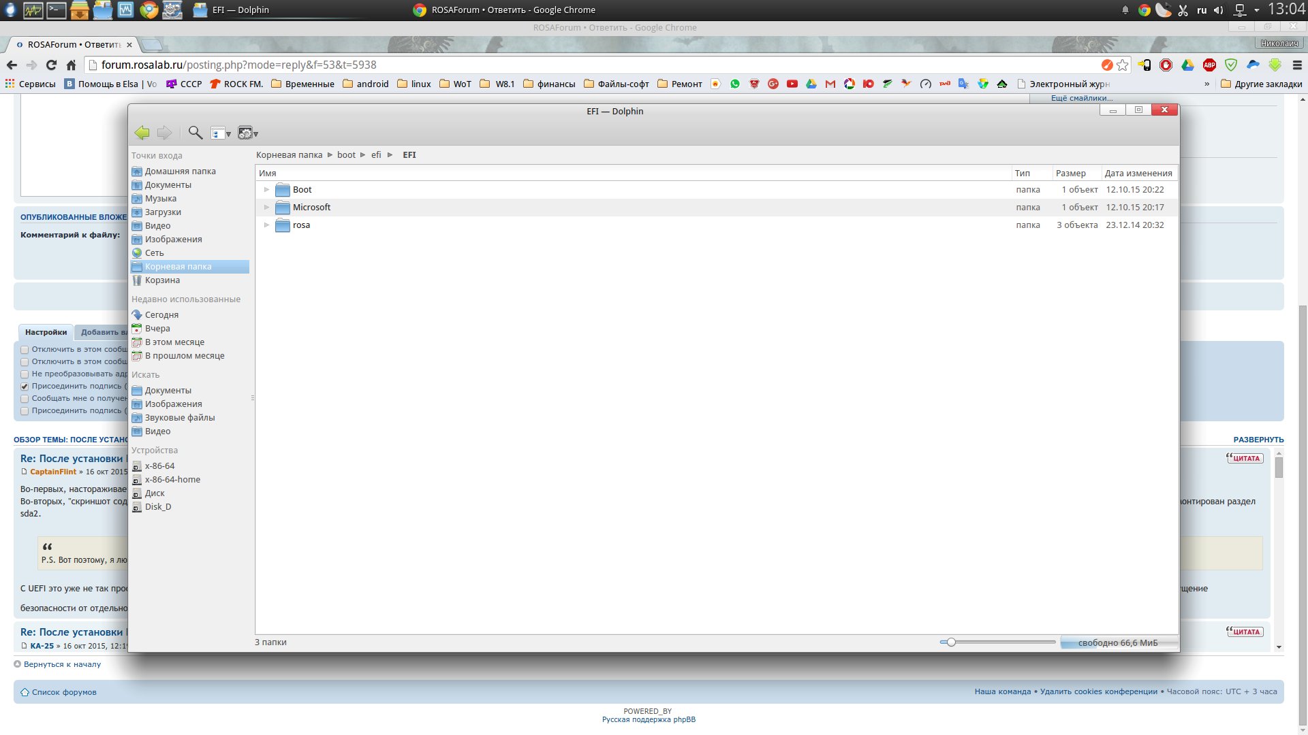Expand the Boot folder tree arrow

[266, 190]
